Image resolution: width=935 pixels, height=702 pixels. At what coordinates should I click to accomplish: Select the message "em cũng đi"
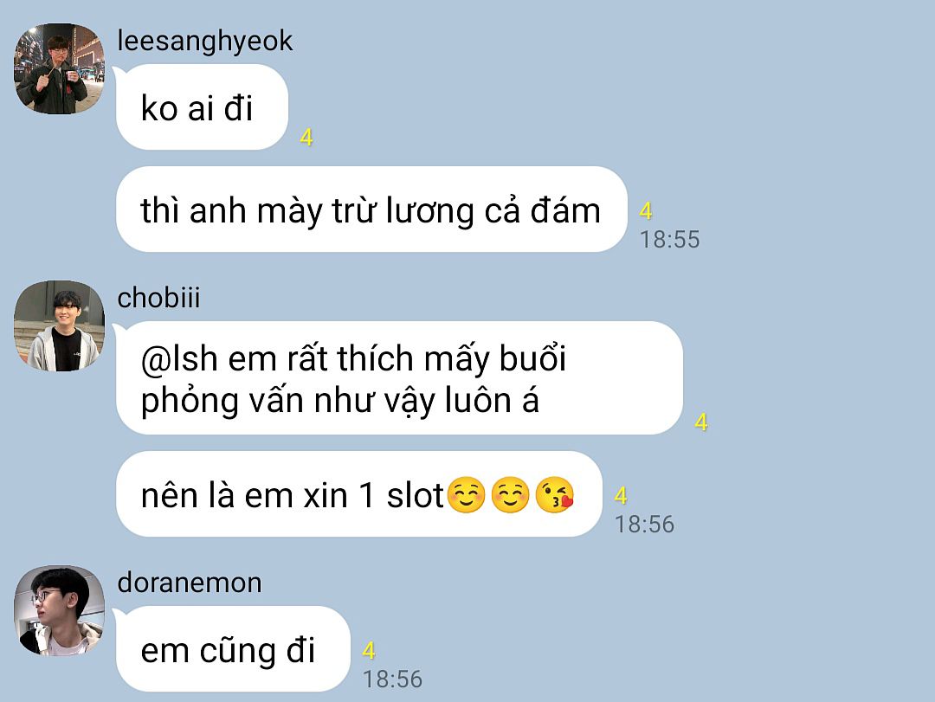[x=233, y=649]
